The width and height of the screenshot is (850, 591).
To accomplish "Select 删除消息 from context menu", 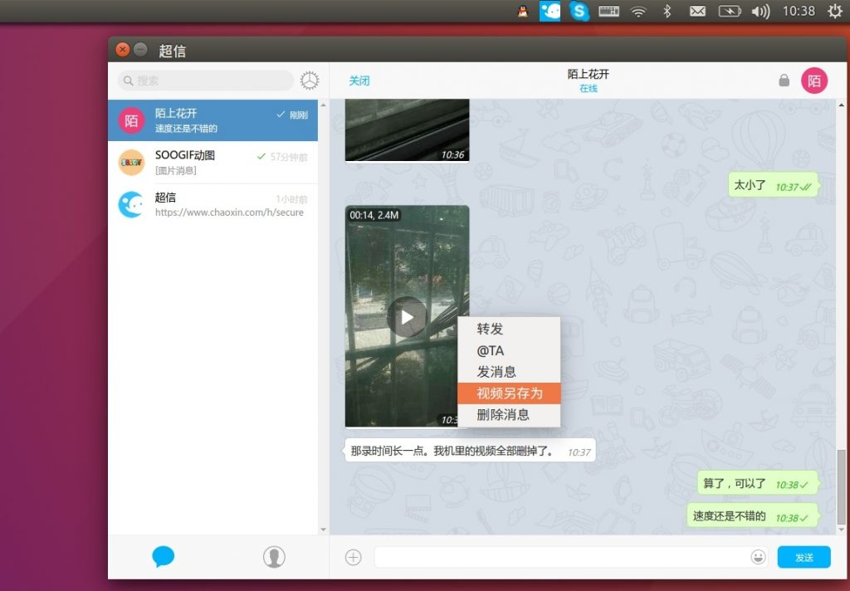I will [x=503, y=414].
